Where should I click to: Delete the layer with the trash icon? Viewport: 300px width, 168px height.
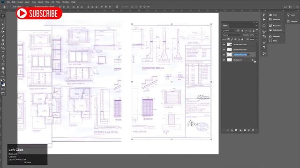tap(253, 130)
